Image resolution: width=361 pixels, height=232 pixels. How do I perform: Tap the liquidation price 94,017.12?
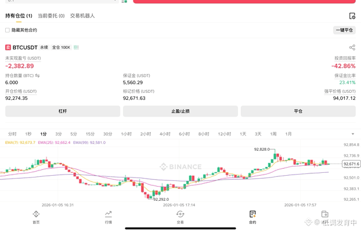pyautogui.click(x=344, y=98)
